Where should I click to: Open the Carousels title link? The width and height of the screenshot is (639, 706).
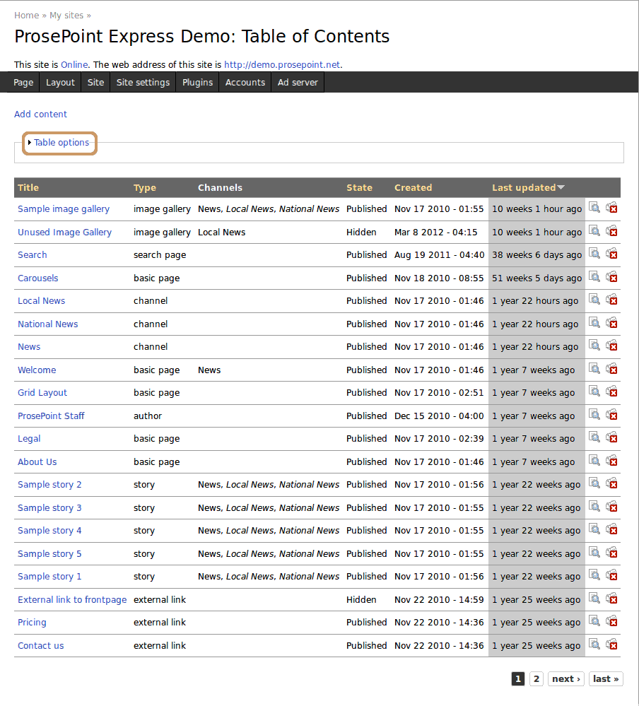click(38, 278)
